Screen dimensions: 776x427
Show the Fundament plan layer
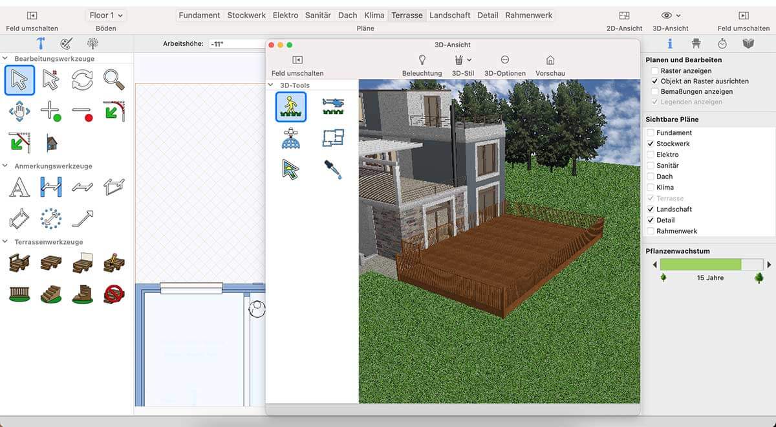point(651,133)
